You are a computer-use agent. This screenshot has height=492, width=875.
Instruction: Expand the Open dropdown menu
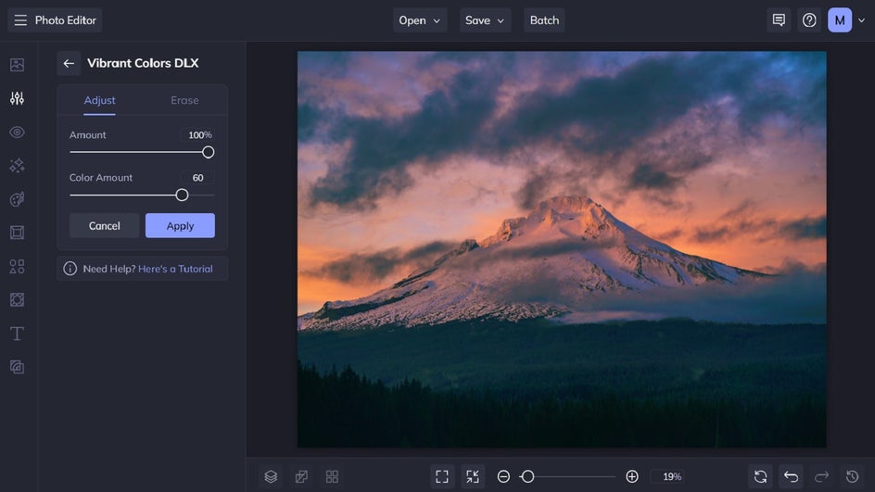click(420, 20)
